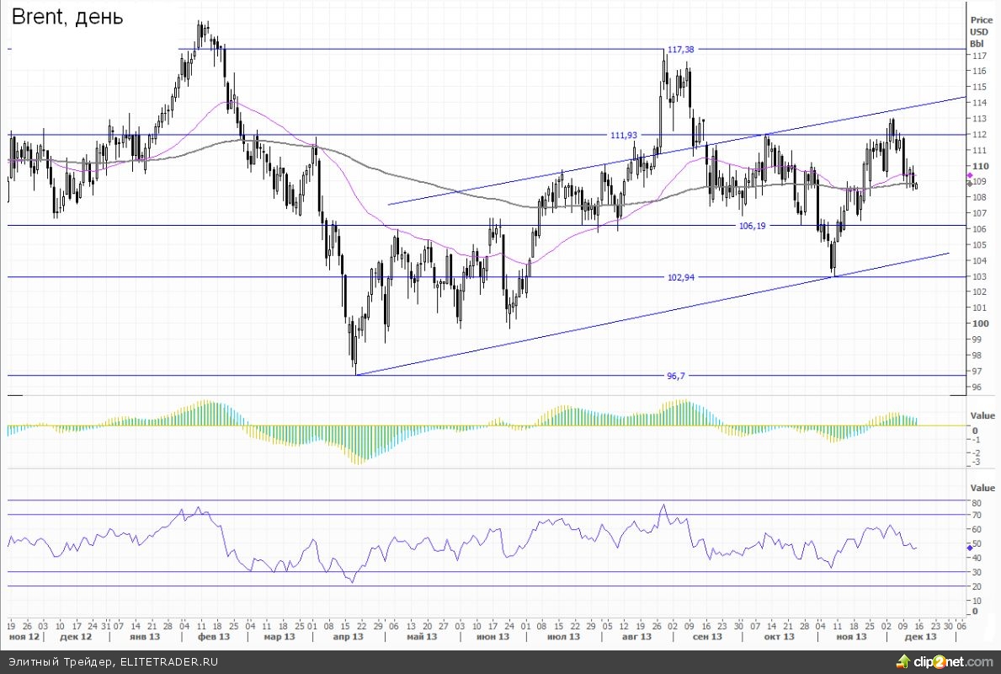1001x674 pixels.
Task: Select the 117,38 resistance level label
Action: click(x=680, y=50)
